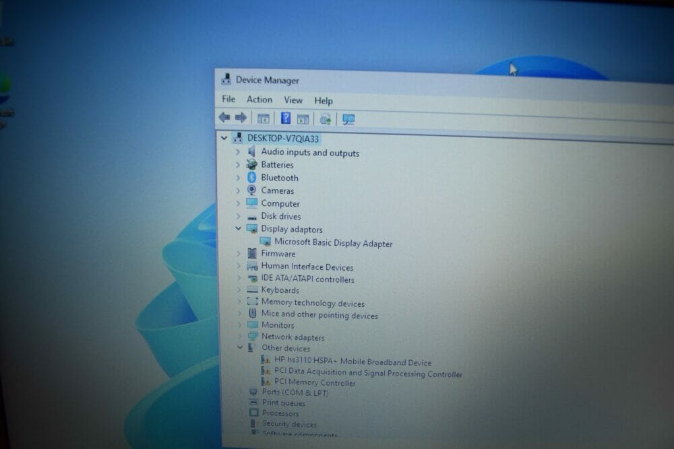Select Mice and other pointing devices label
Image resolution: width=674 pixels, height=449 pixels.
319,314
